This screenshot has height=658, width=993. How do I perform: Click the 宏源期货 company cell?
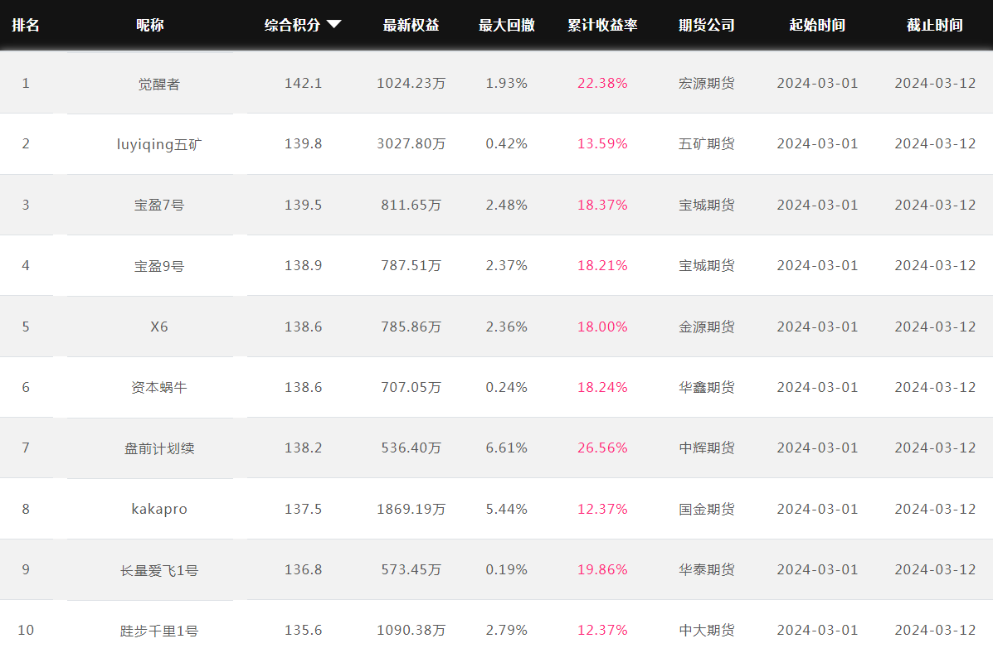(x=707, y=83)
